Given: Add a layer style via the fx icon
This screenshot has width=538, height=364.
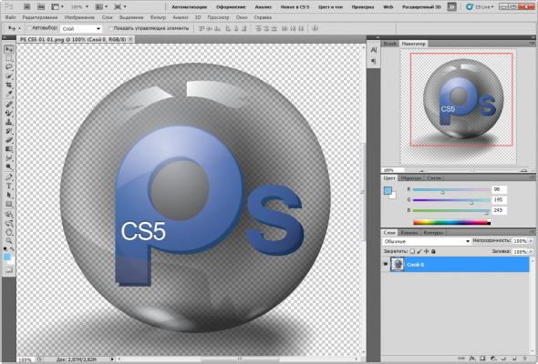Looking at the screenshot, I should pyautogui.click(x=472, y=359).
